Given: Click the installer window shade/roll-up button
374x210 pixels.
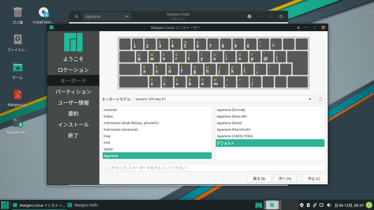Looking at the screenshot, I should click(x=298, y=27).
